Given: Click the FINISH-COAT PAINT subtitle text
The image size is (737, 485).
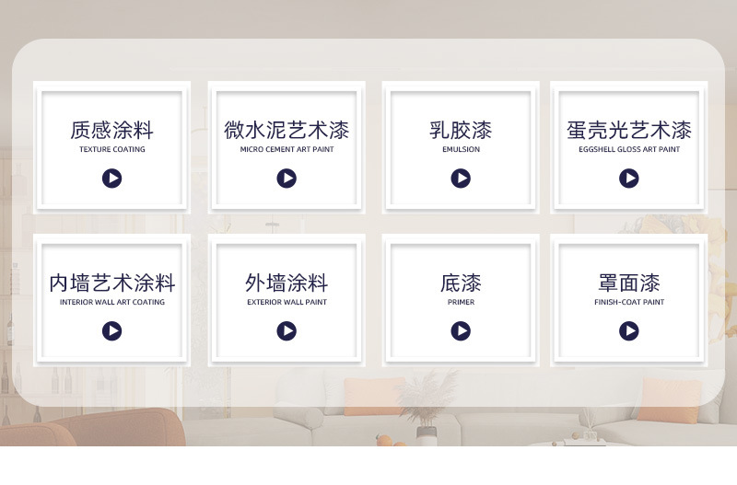Looking at the screenshot, I should 629,302.
